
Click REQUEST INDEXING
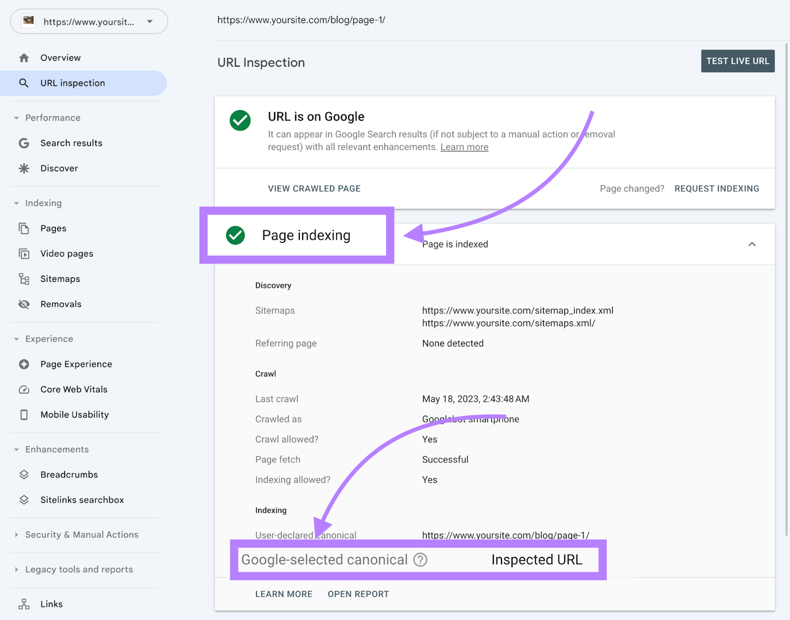pyautogui.click(x=716, y=188)
